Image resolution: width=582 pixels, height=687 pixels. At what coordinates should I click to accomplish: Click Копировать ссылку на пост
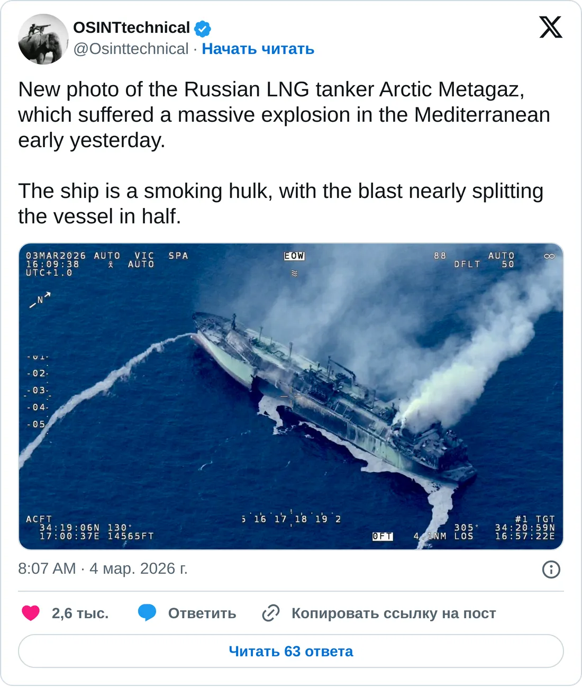click(x=394, y=613)
